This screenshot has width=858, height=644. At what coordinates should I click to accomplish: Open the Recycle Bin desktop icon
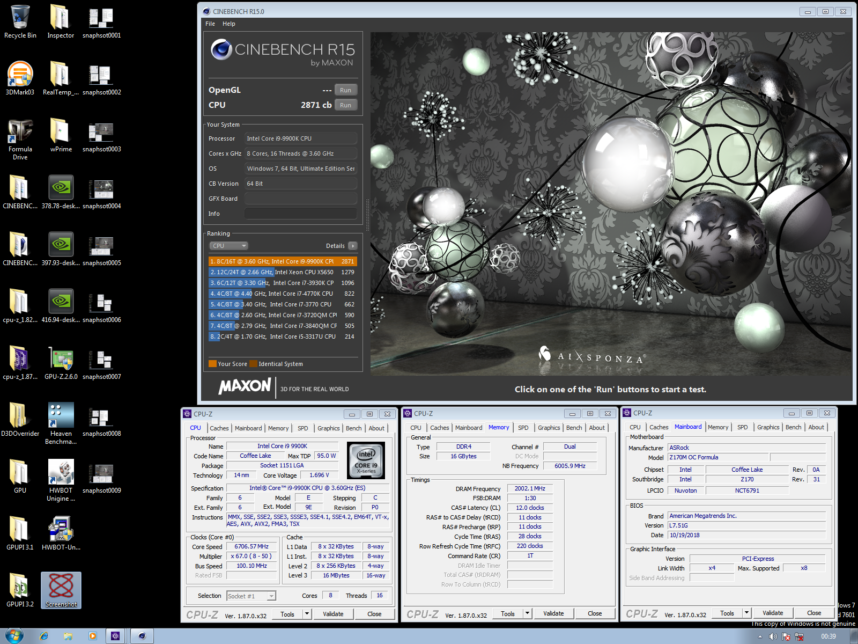point(20,21)
